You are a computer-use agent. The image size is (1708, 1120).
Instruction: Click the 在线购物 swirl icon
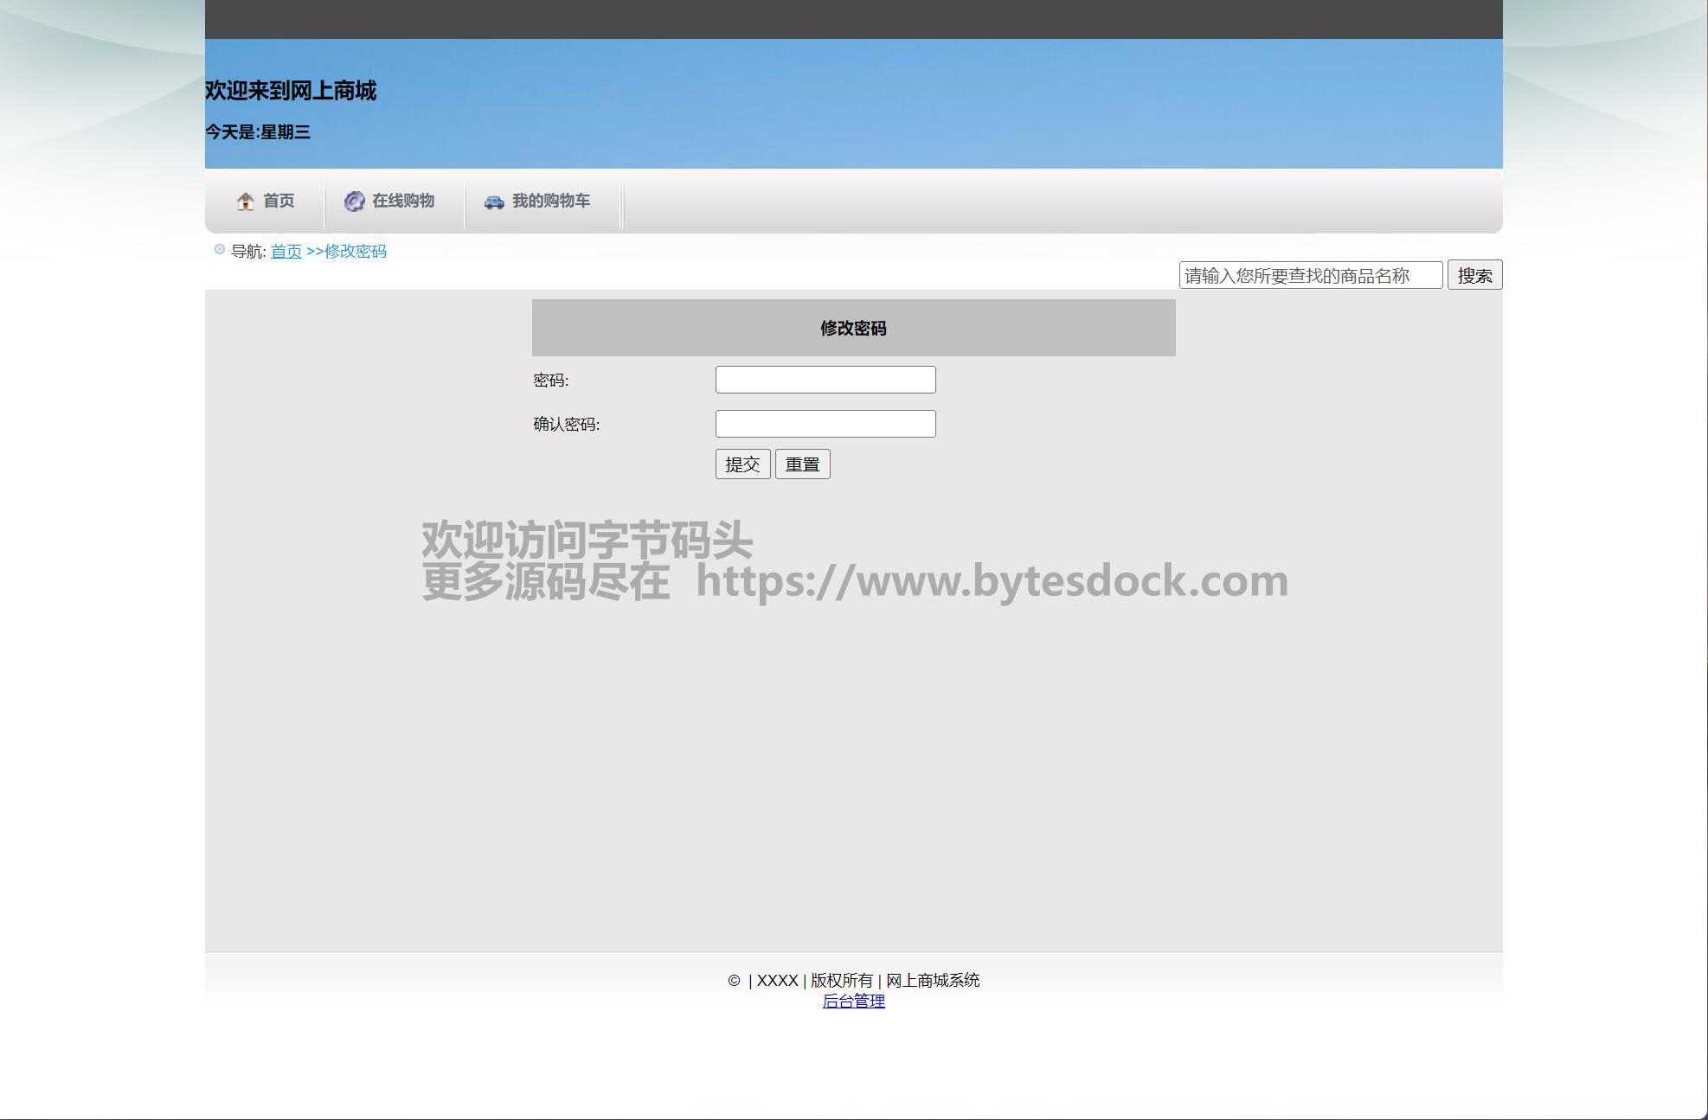(354, 202)
